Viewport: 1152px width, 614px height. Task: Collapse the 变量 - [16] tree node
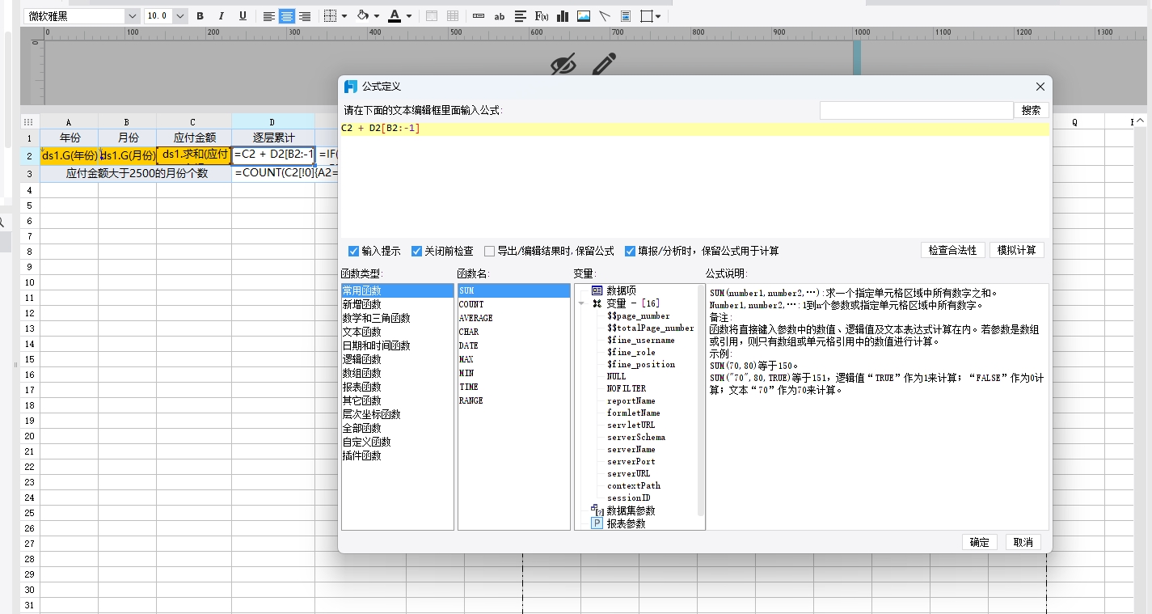(x=581, y=303)
